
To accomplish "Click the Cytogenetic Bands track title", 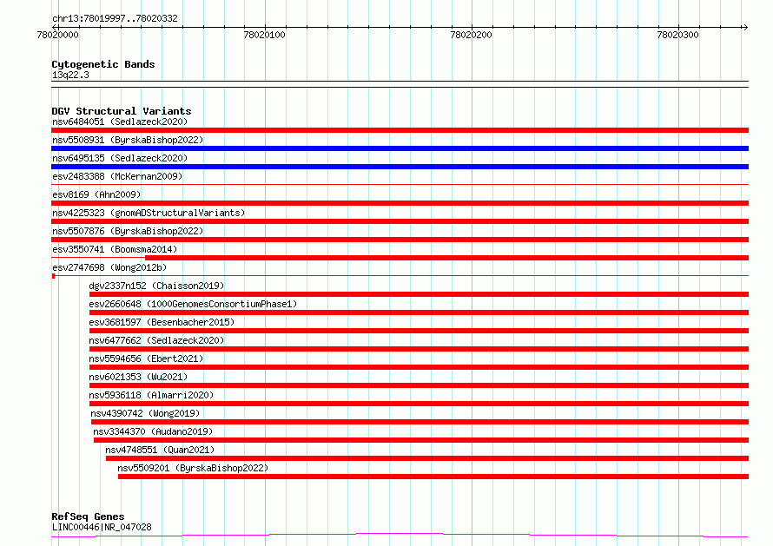I will (x=103, y=64).
